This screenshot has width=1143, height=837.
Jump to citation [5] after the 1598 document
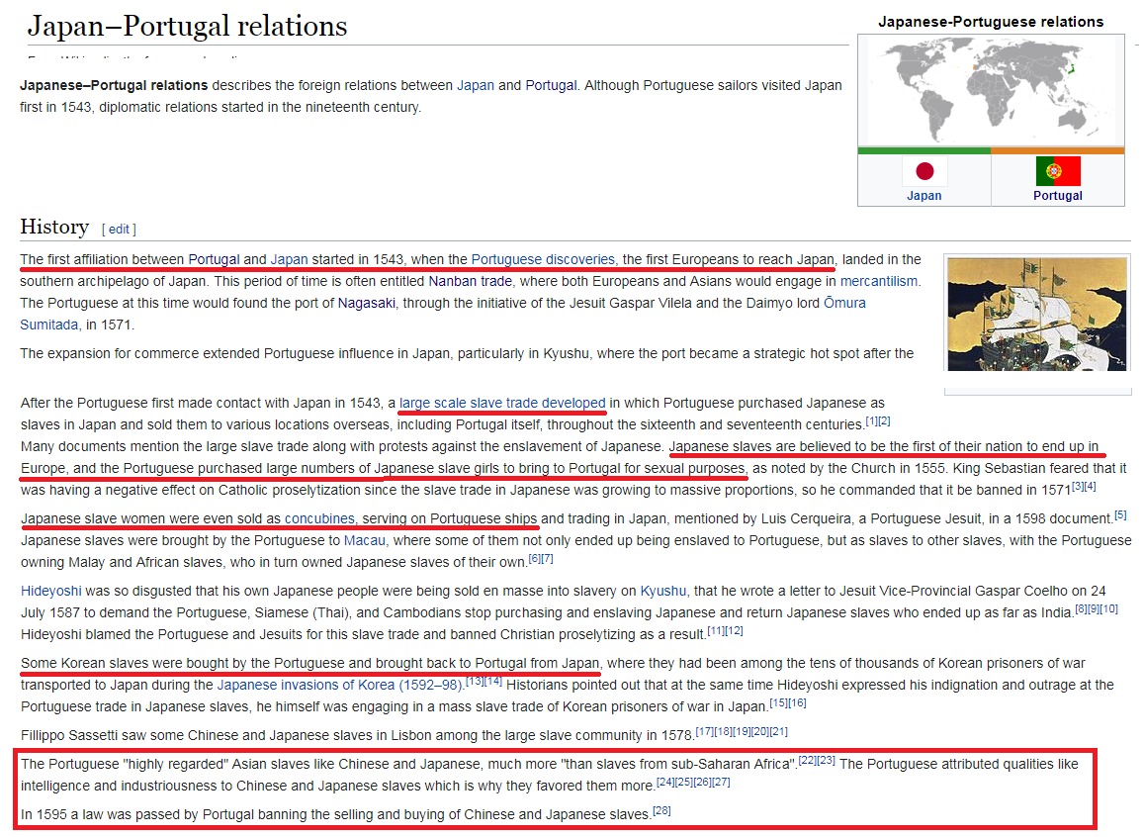click(1120, 515)
